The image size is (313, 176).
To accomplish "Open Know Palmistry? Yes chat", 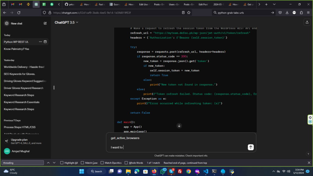I will point(17,49).
